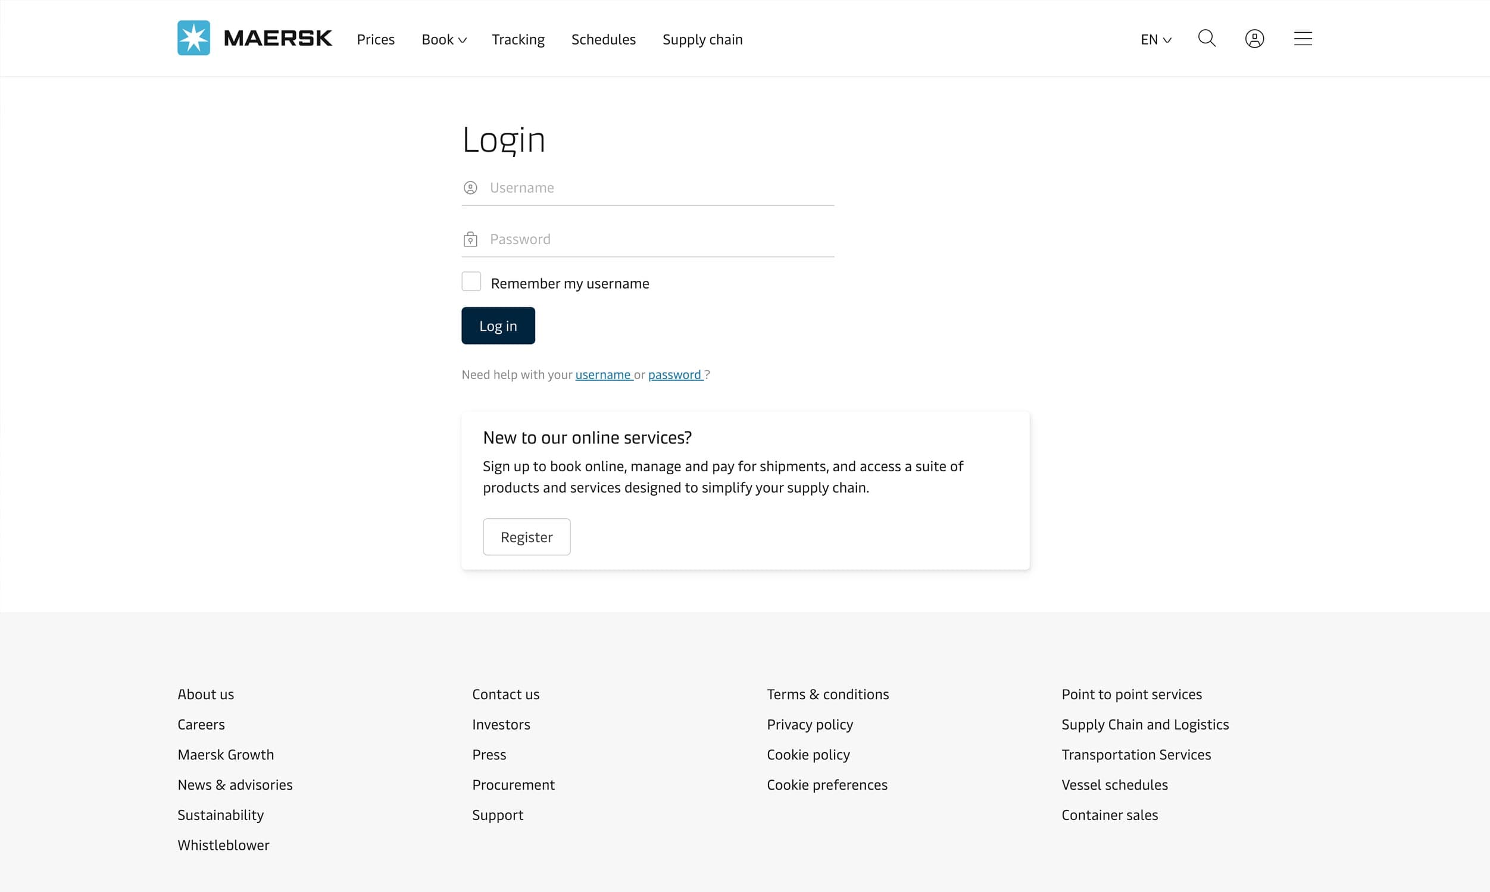Follow the forgotten username help link
This screenshot has width=1490, height=892.
coord(602,375)
